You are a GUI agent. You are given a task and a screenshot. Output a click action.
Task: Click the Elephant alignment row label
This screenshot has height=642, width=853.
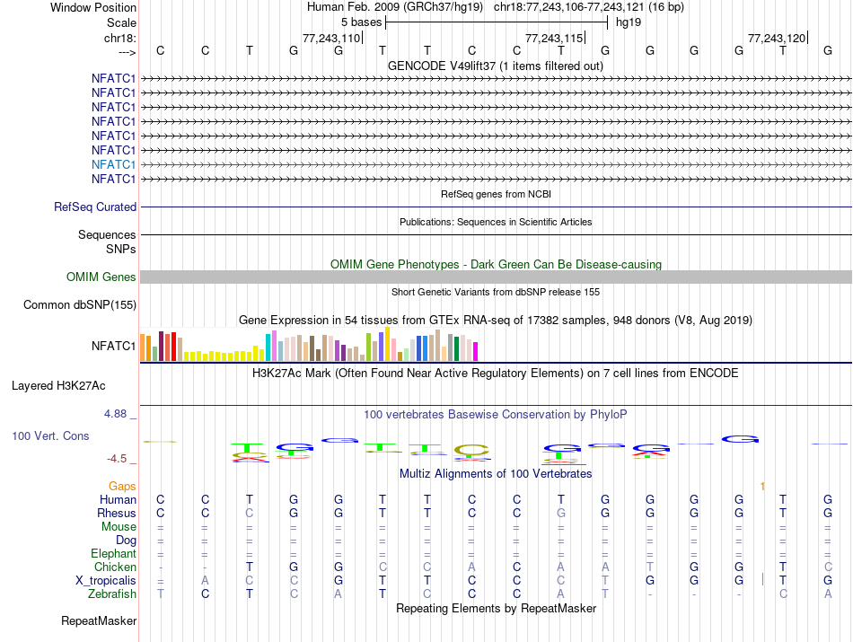113,553
